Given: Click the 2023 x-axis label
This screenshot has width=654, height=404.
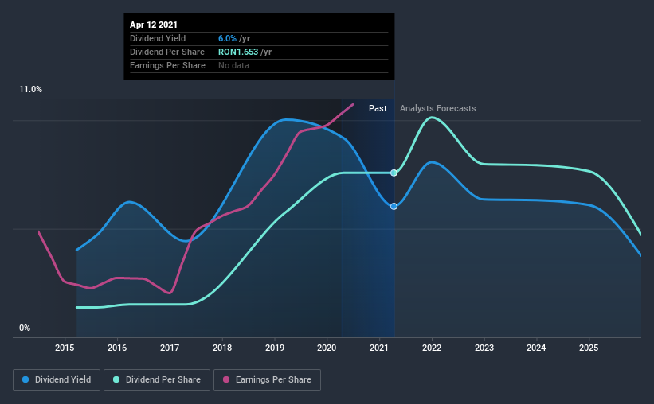Looking at the screenshot, I should point(484,348).
